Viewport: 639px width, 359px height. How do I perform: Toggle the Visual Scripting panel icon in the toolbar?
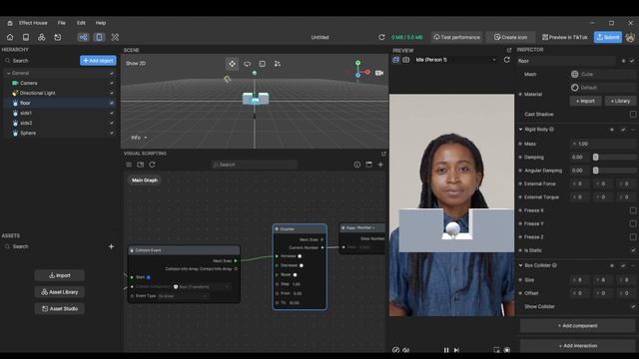coord(83,37)
